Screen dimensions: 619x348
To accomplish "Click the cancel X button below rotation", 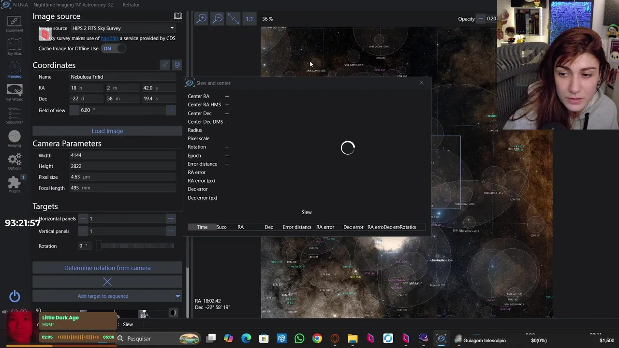I will click(107, 282).
